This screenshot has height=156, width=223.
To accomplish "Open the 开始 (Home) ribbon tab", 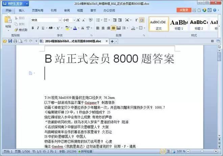I will [8, 10].
